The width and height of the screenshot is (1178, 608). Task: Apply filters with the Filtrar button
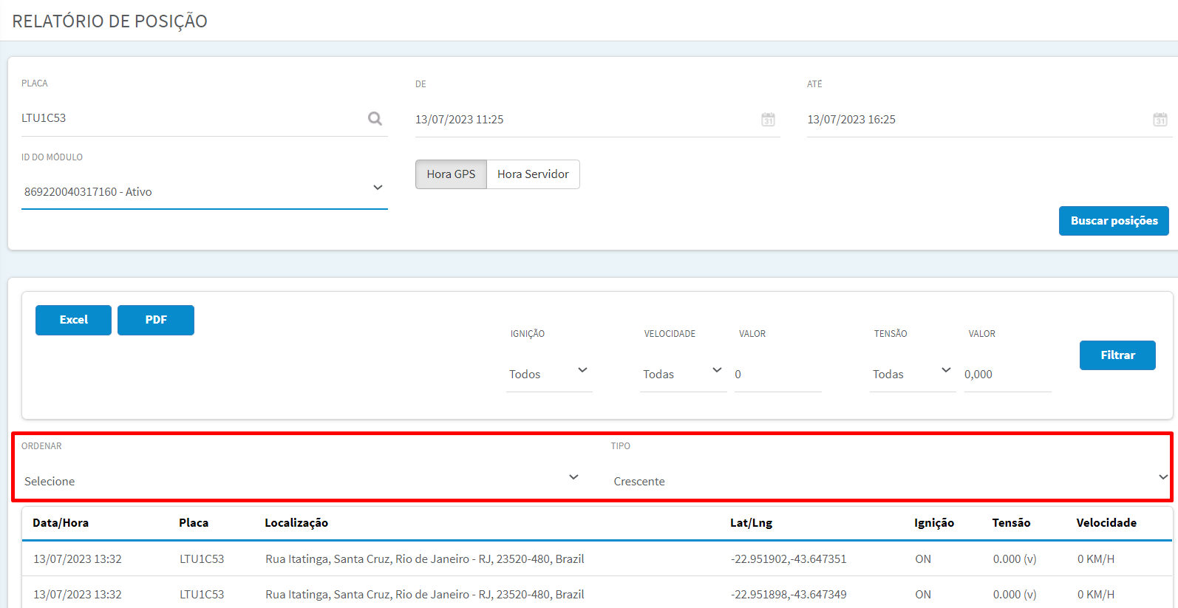pyautogui.click(x=1117, y=355)
